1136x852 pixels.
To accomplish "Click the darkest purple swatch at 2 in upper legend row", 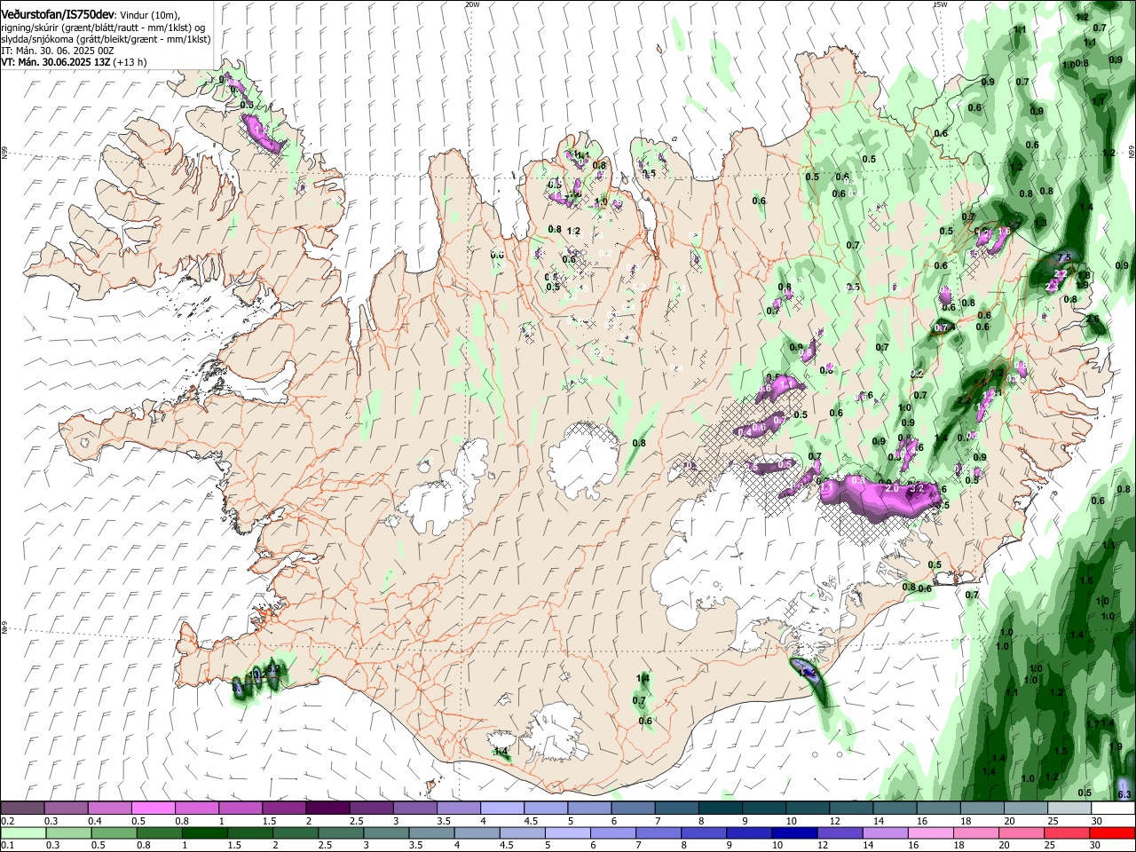I will [327, 809].
